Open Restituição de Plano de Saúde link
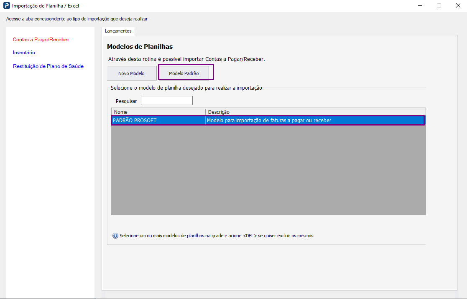This screenshot has width=467, height=299. click(x=48, y=66)
